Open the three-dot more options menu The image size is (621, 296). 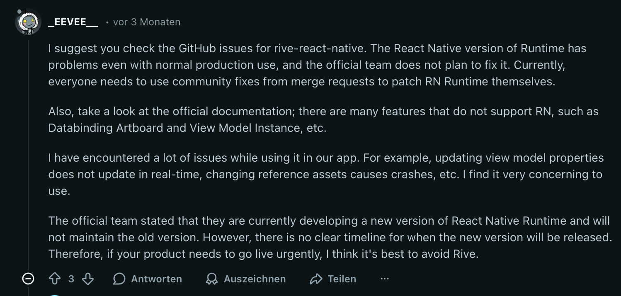click(385, 279)
